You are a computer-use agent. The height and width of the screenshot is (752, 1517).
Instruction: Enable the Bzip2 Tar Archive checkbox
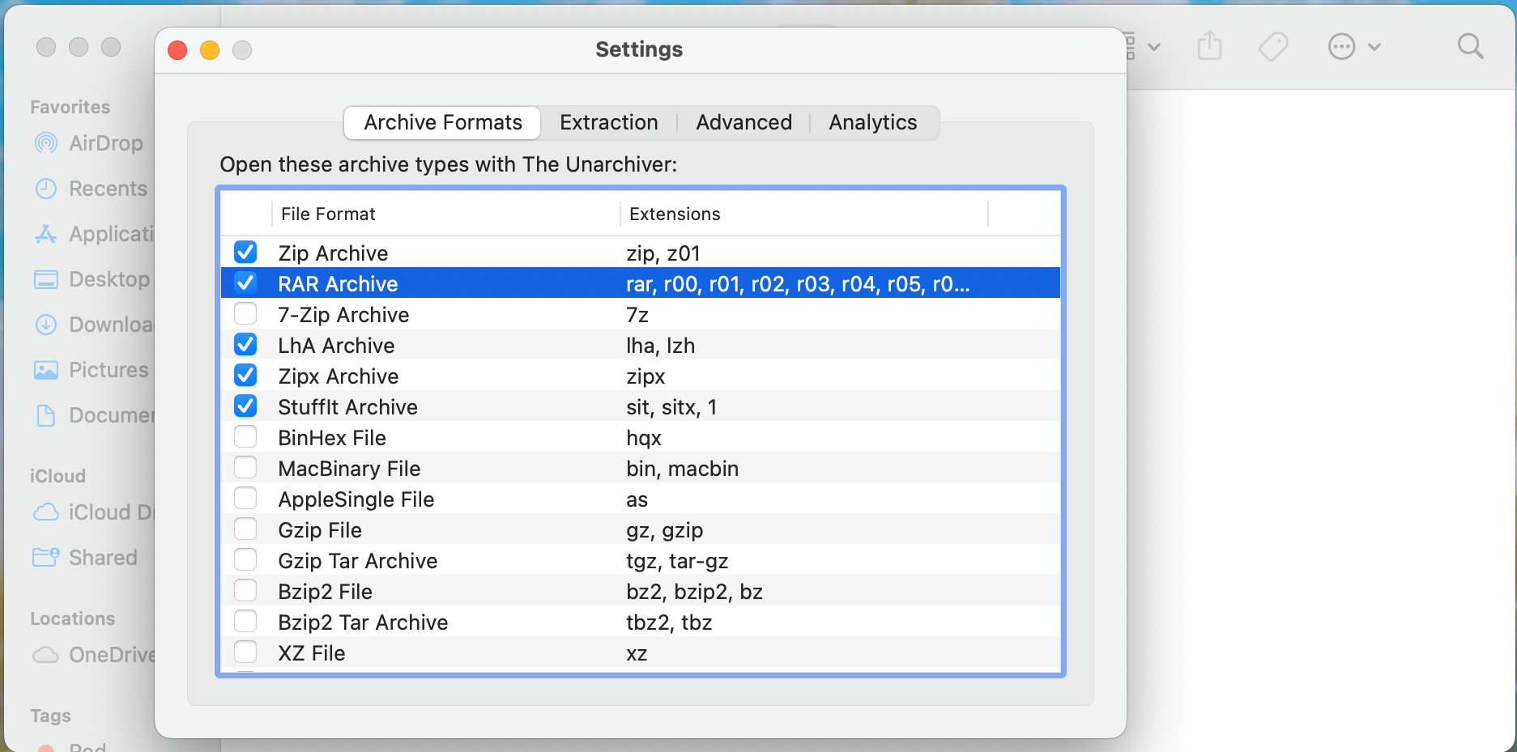point(245,621)
